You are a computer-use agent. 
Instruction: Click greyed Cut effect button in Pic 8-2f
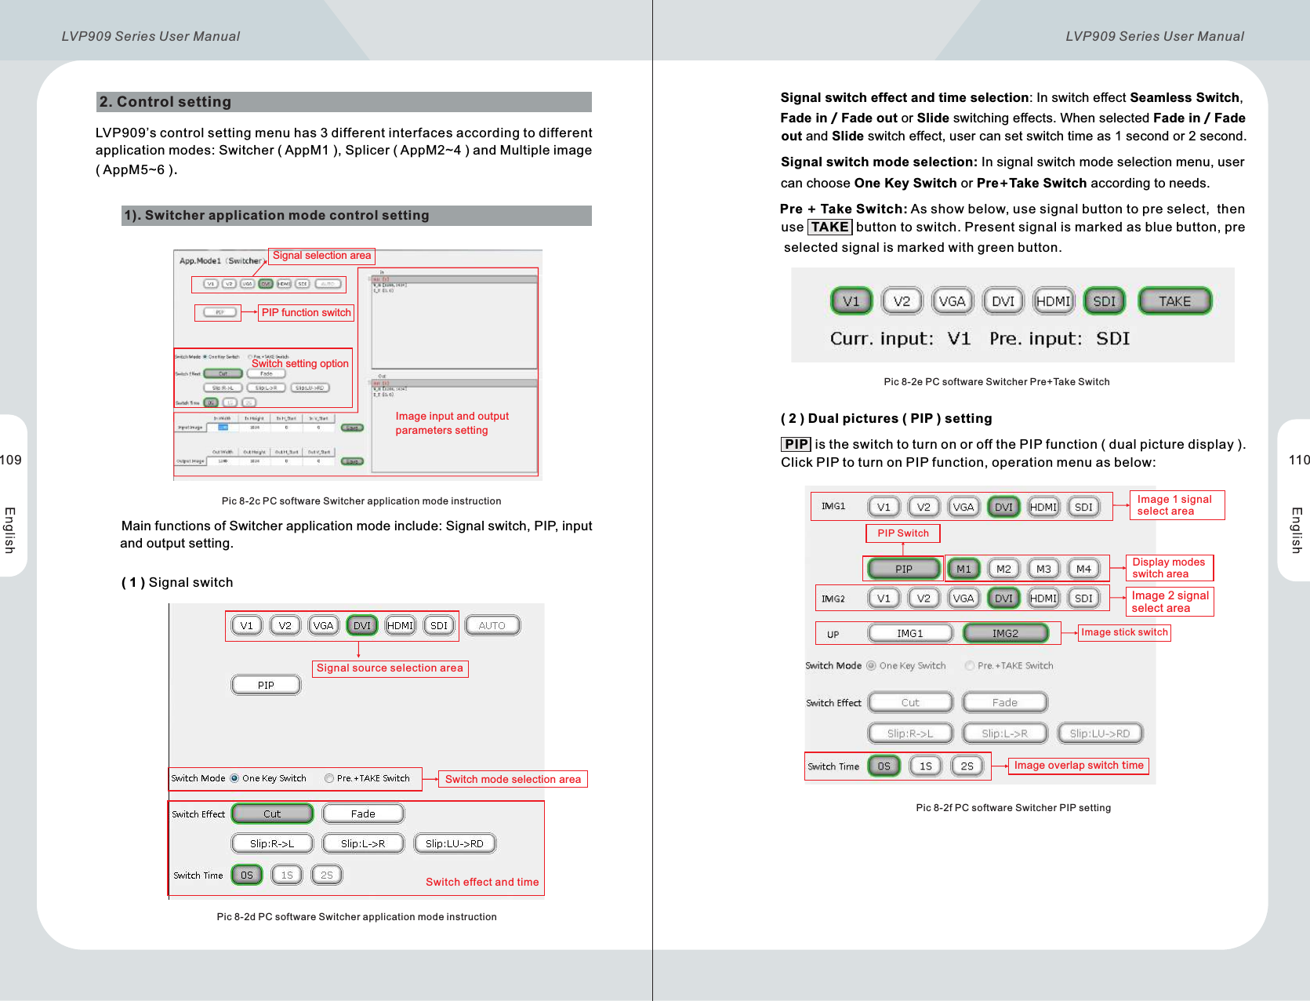point(910,702)
